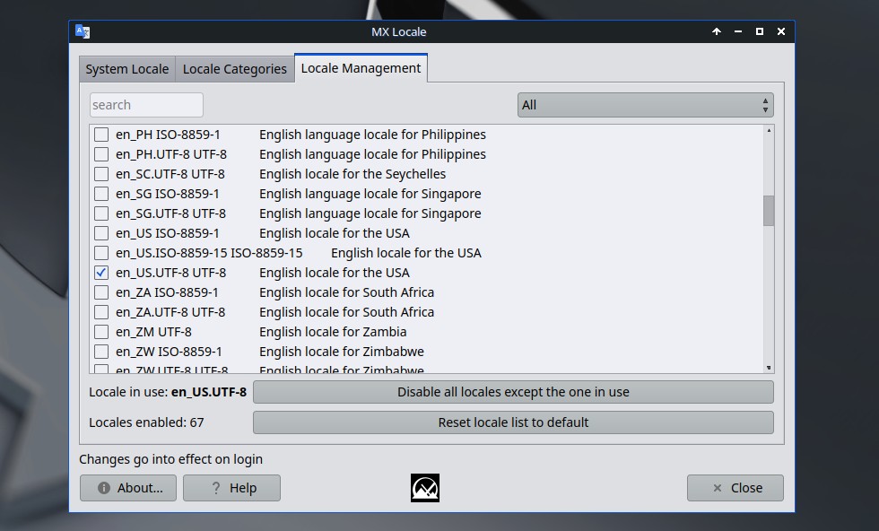Check the en_SG.UTF-8 UTF-8 checkbox
This screenshot has height=531, width=879.
coord(100,213)
